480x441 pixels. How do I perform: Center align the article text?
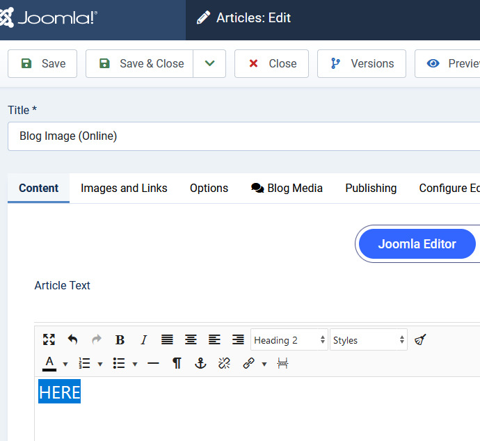pyautogui.click(x=191, y=339)
